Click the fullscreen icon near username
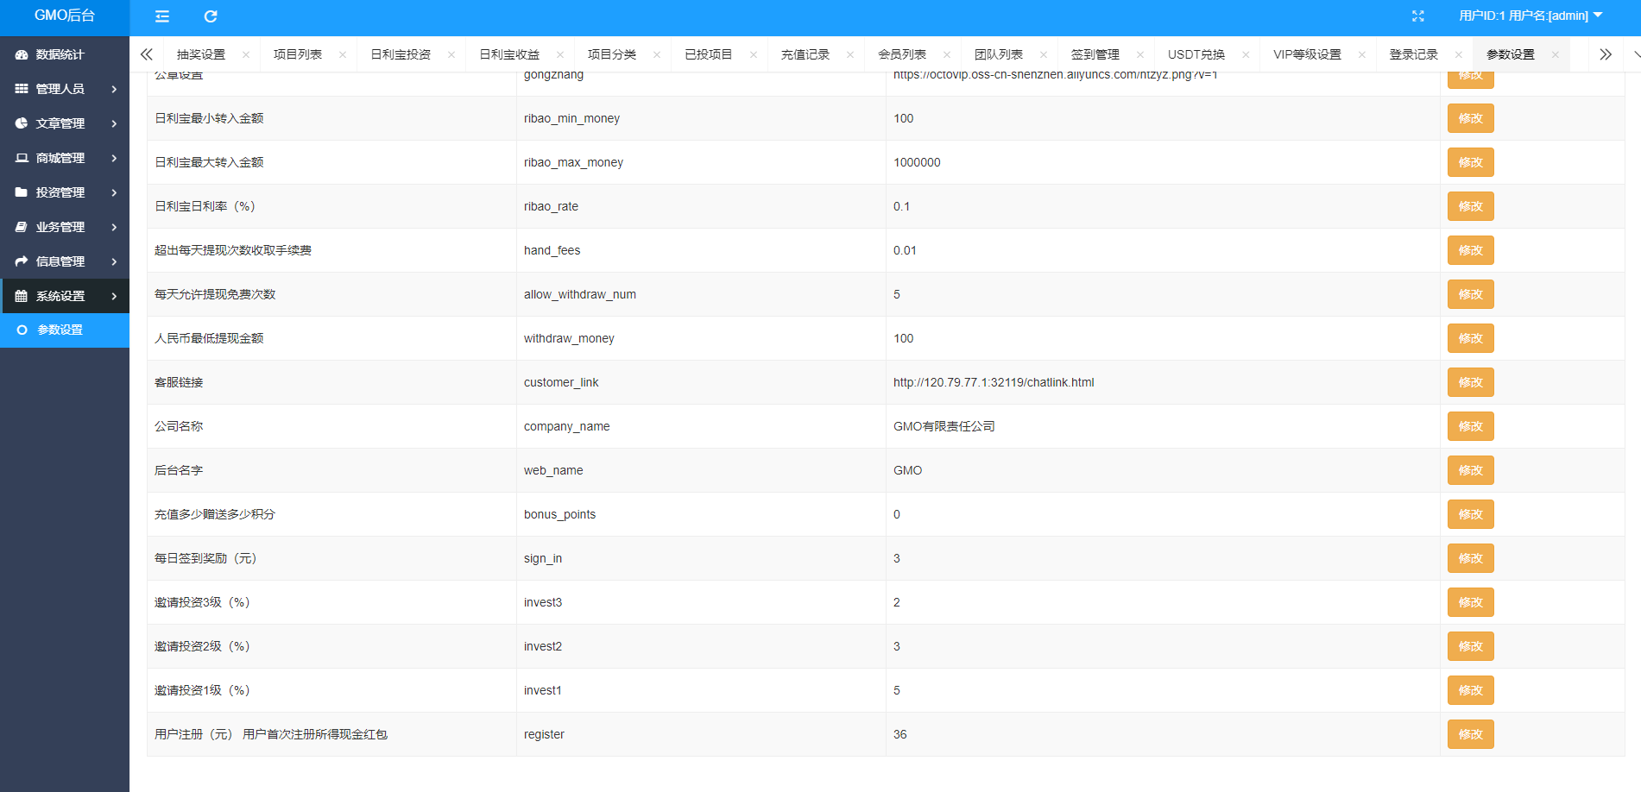The image size is (1641, 792). click(1418, 16)
